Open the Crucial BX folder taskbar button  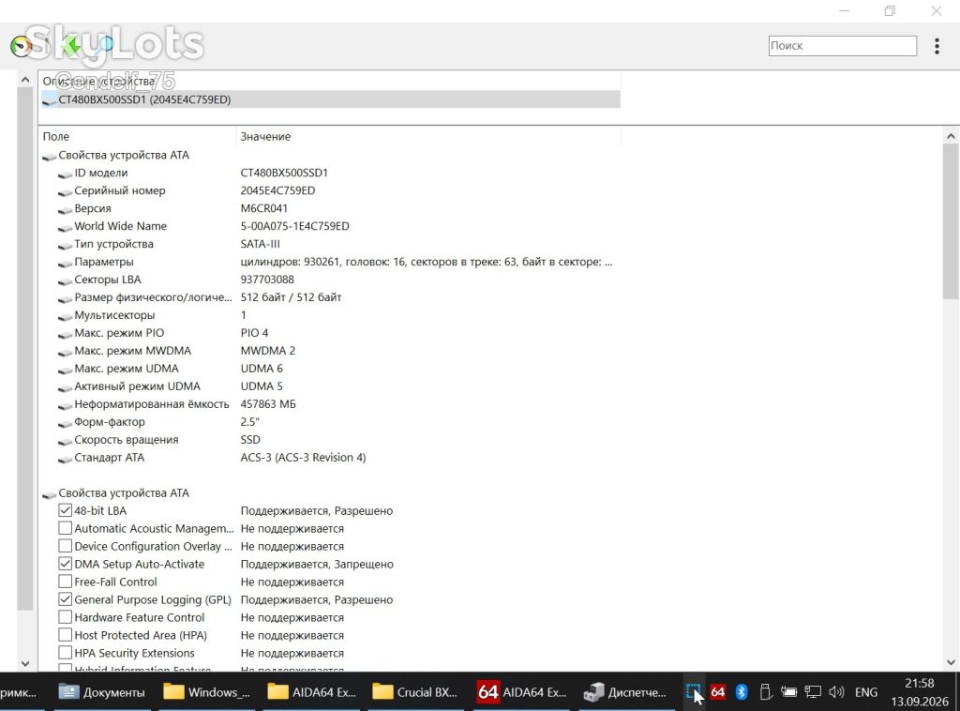click(x=416, y=692)
